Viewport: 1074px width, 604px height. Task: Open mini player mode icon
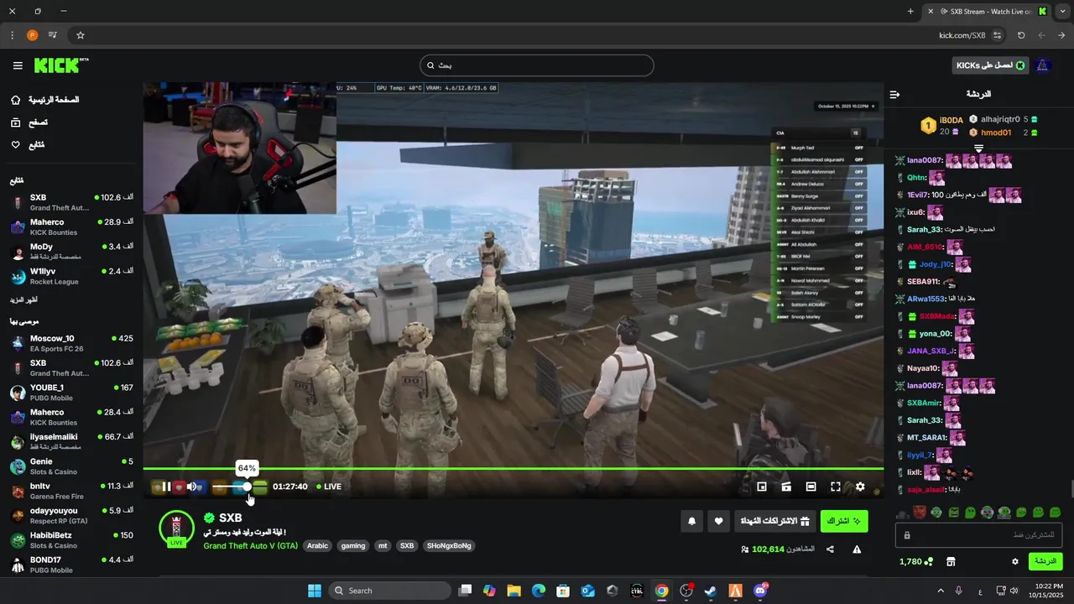pos(762,487)
